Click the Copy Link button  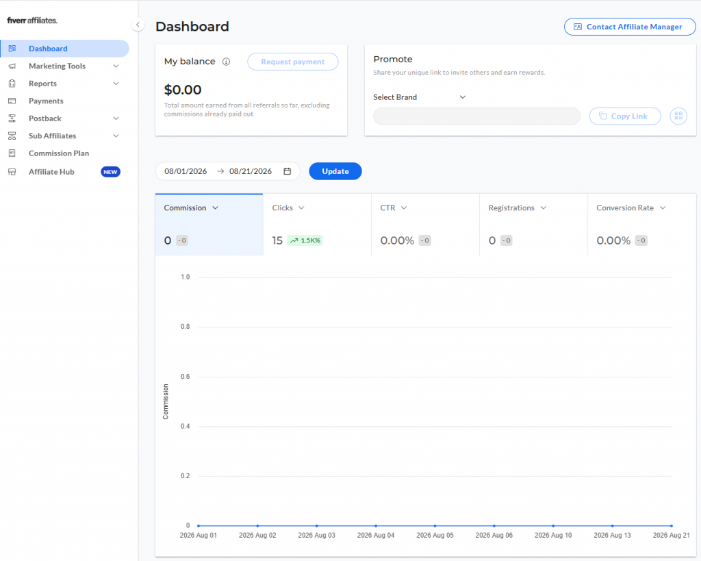click(x=625, y=116)
